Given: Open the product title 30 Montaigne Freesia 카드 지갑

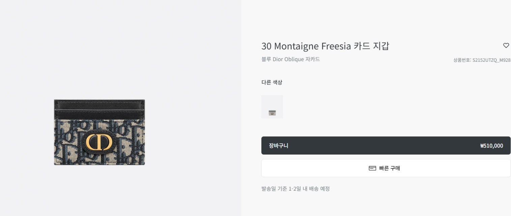Looking at the screenshot, I should coord(325,46).
